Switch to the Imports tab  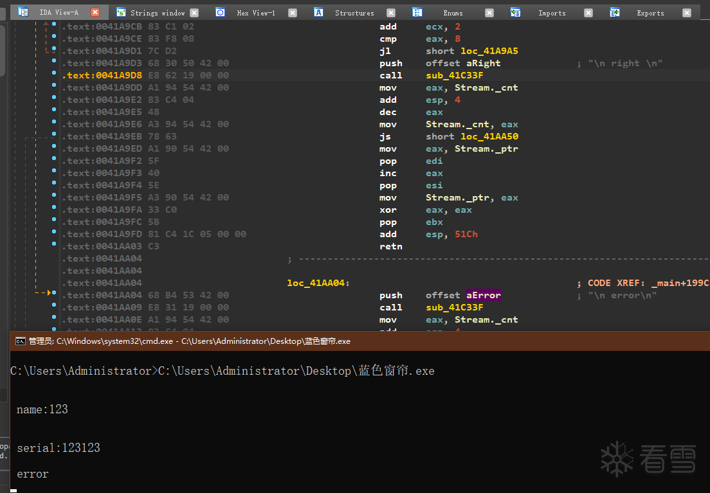tap(552, 13)
